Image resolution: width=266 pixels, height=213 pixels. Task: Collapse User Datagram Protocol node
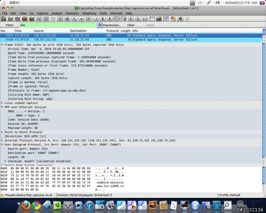(2, 144)
